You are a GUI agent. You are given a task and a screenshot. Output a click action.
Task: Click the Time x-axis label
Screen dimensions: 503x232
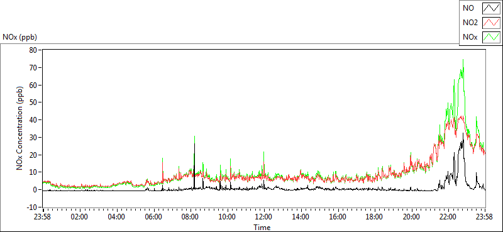click(x=262, y=228)
